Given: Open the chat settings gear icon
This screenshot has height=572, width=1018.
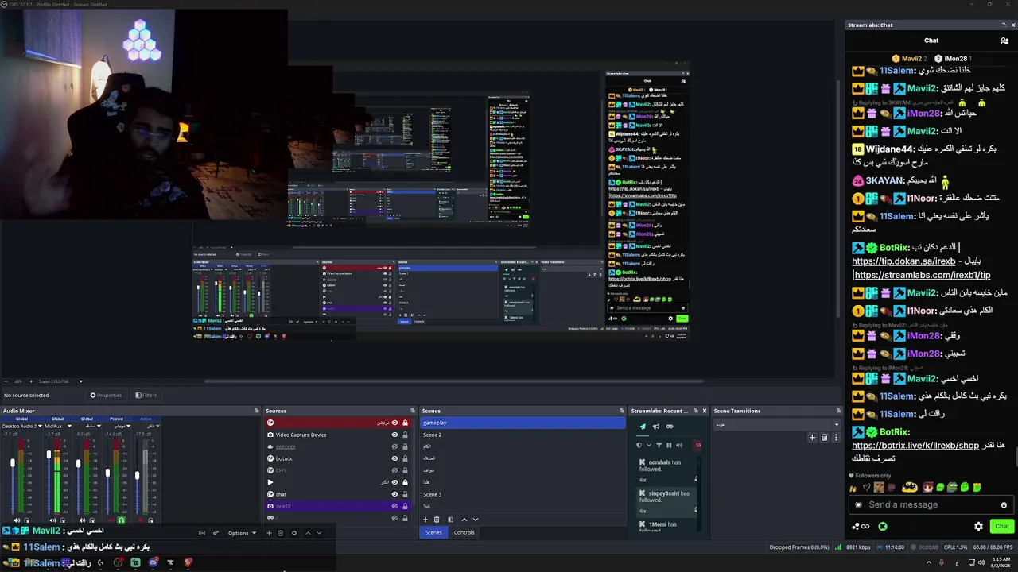Looking at the screenshot, I should tap(978, 526).
